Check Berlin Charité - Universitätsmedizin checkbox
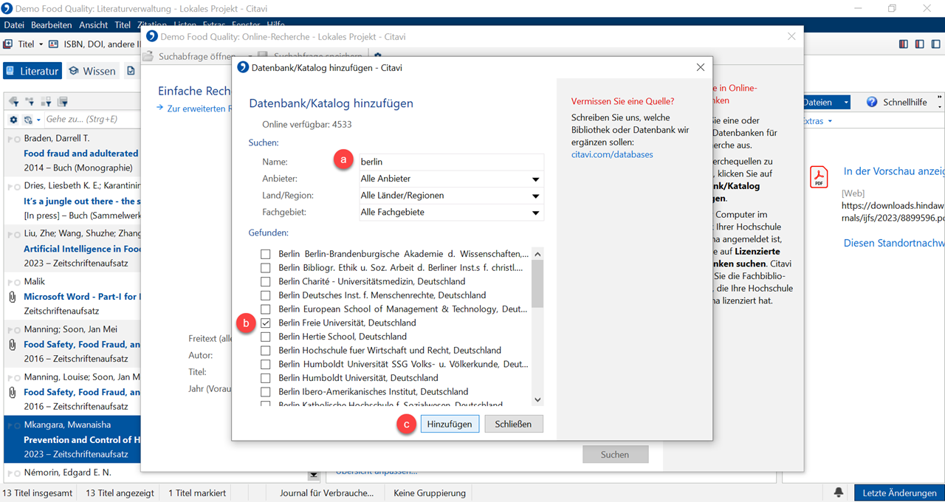The image size is (945, 502). click(x=265, y=281)
